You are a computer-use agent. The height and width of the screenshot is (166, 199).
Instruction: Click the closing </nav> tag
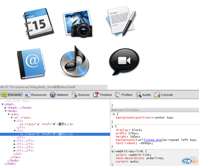tap(16, 157)
